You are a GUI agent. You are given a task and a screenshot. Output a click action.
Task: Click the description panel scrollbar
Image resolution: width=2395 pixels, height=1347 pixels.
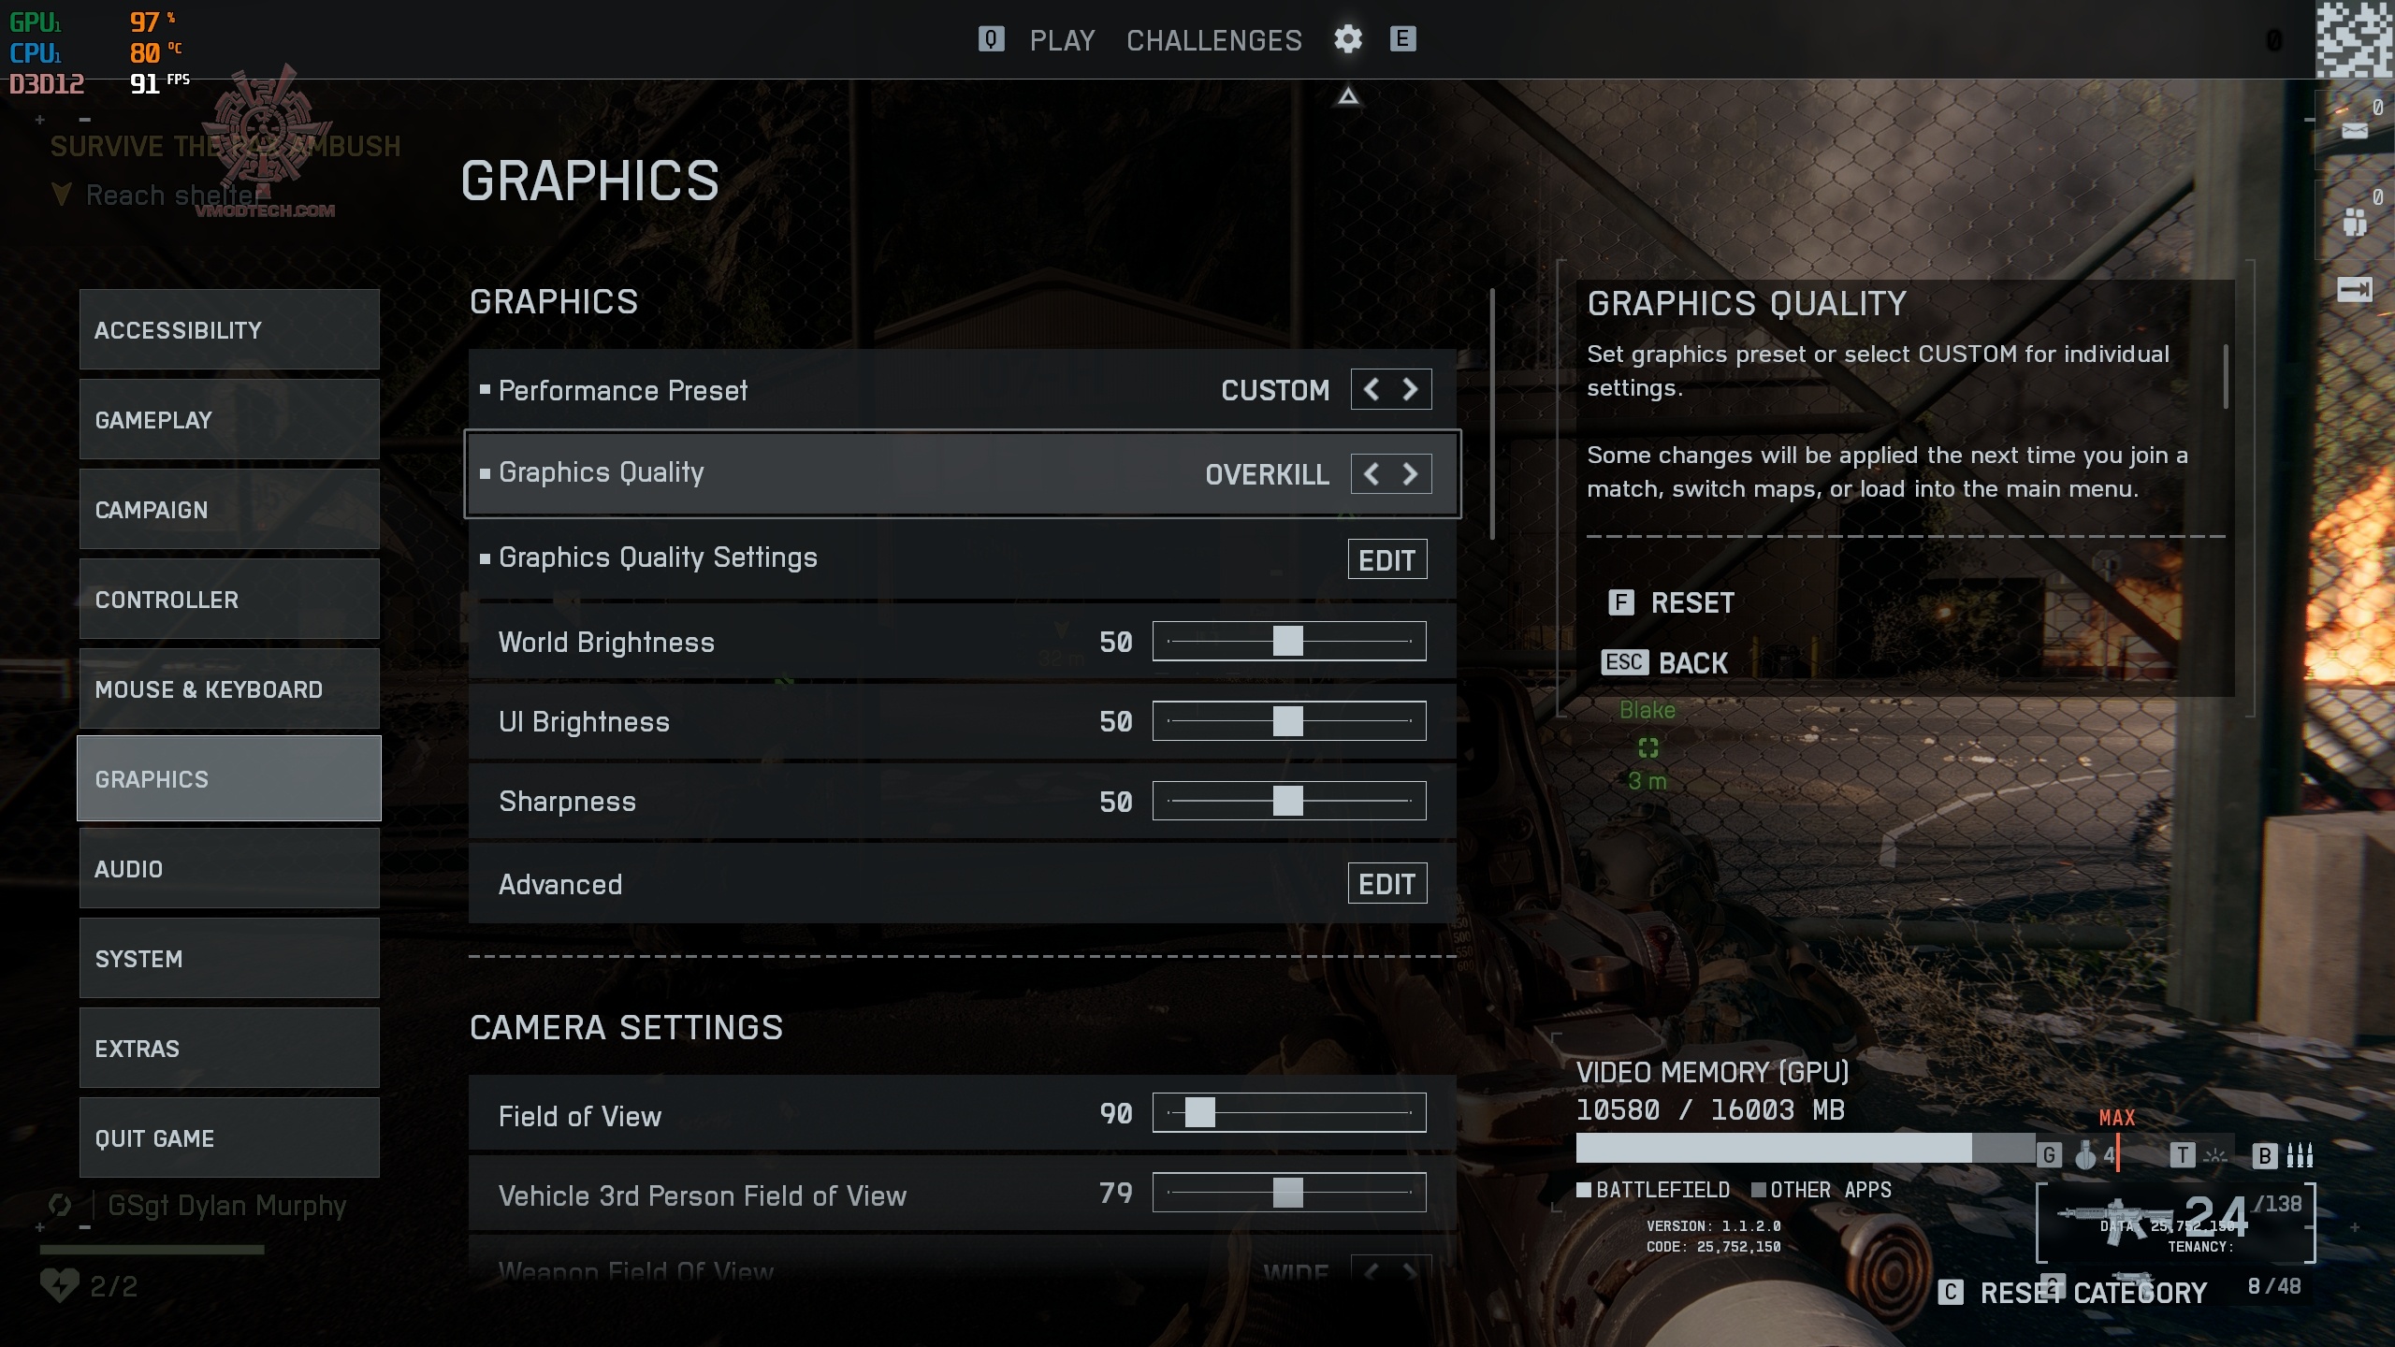point(2226,376)
